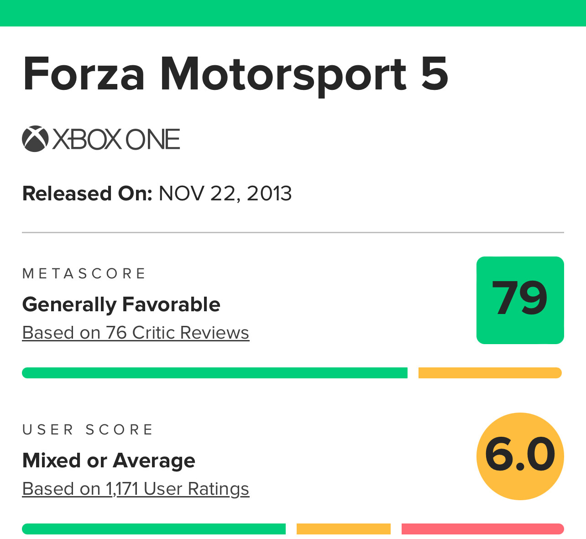Click the green header bar at top
This screenshot has height=539, width=586.
point(293,13)
